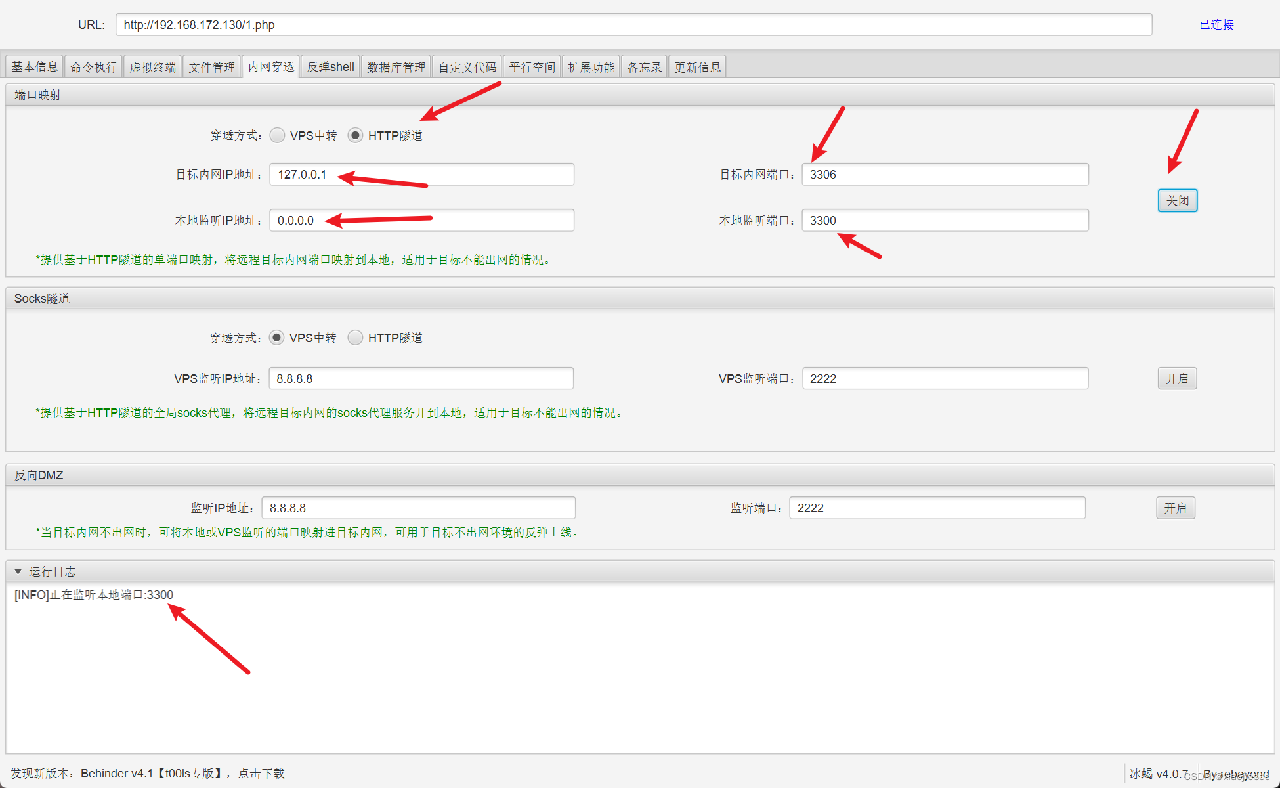Click the VPS监听IP地址 field
Image resolution: width=1280 pixels, height=788 pixels.
click(421, 379)
